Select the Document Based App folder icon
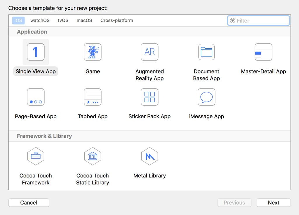This screenshot has height=215, width=299. pos(206,52)
